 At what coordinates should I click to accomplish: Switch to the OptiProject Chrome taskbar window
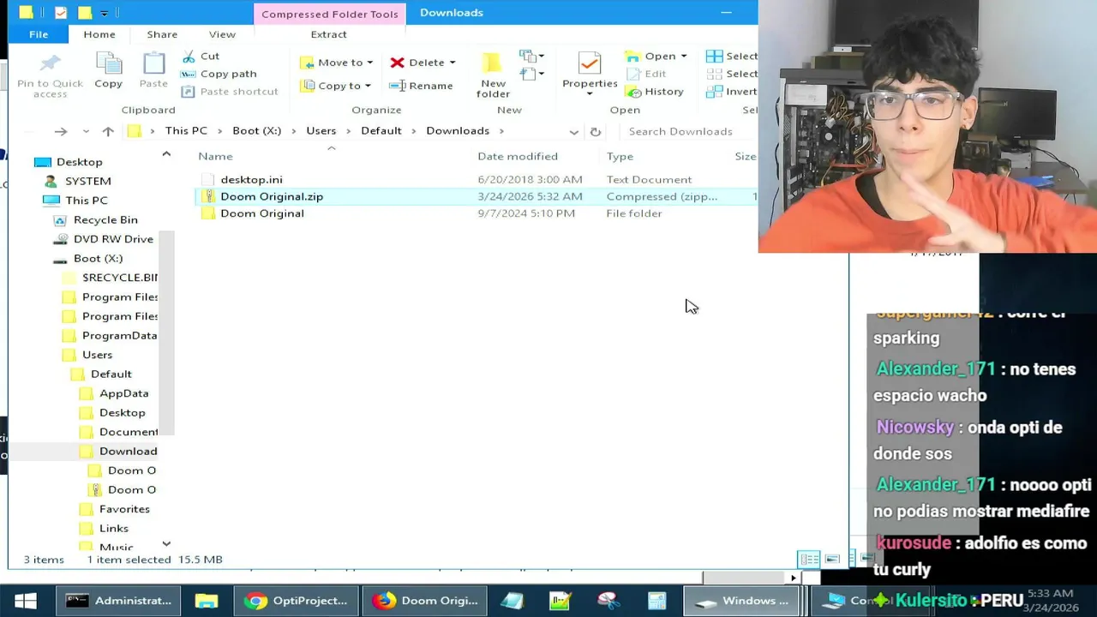click(297, 601)
